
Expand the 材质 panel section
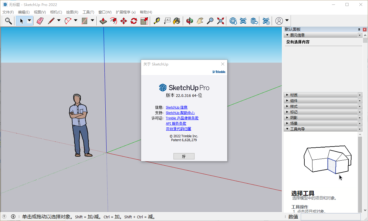[294, 95]
